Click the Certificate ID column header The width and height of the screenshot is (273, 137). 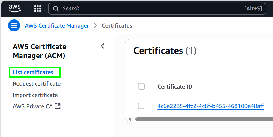tap(175, 86)
